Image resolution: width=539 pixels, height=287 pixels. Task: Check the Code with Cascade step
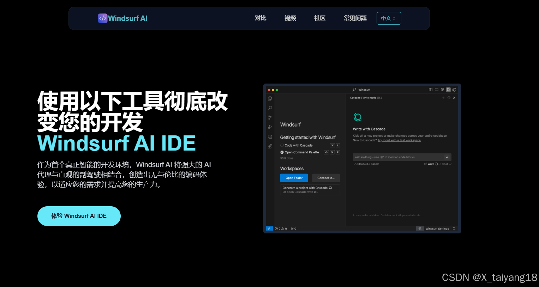(x=282, y=145)
